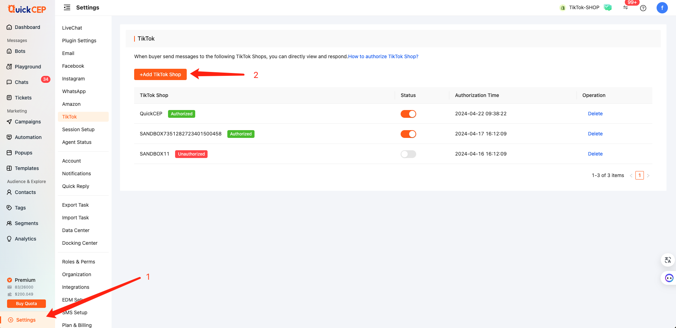Open Roles & Perms menu item
The image size is (676, 328).
pos(78,262)
